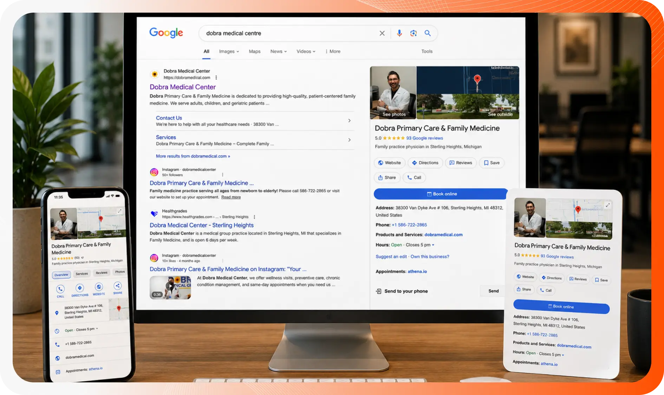Click More results from dobramedical.com
This screenshot has height=395, width=664.
point(193,156)
